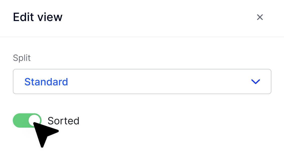
Task: Close the Edit view panel
Action: pos(260,17)
